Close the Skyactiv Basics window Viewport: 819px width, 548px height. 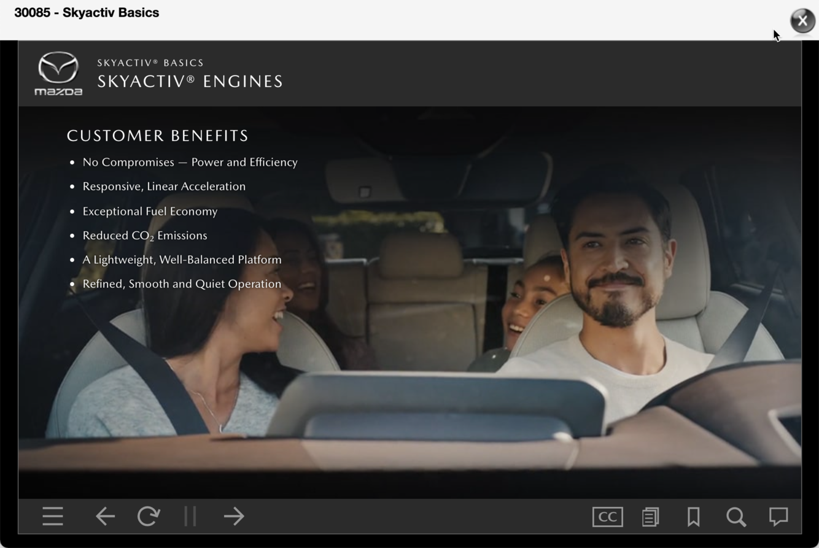click(x=802, y=21)
